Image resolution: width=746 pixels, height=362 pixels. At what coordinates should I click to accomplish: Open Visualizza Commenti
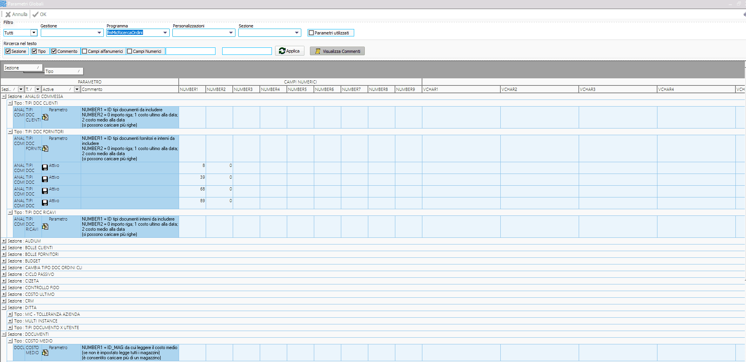point(337,51)
